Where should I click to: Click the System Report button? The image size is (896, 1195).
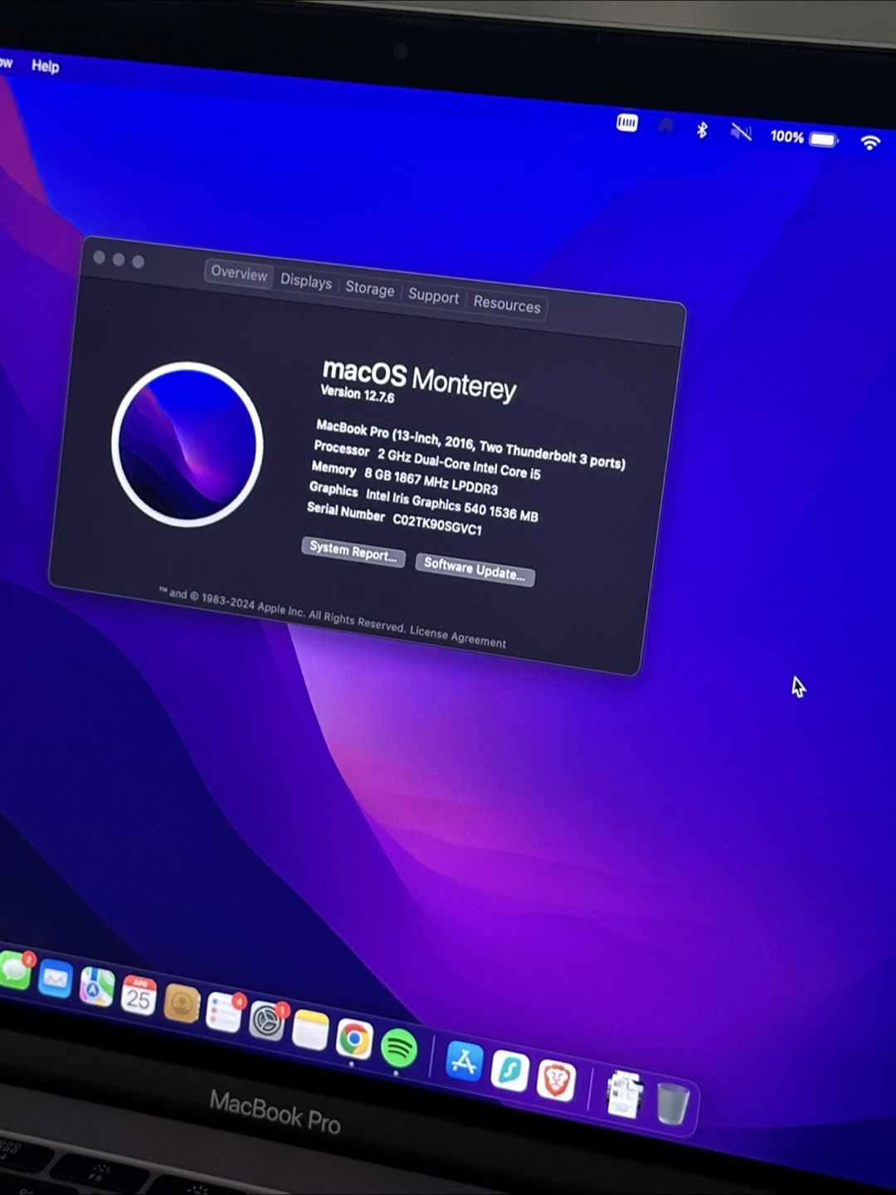click(x=353, y=552)
